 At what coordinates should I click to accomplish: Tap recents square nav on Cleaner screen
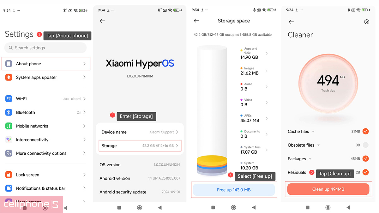pos(308,208)
